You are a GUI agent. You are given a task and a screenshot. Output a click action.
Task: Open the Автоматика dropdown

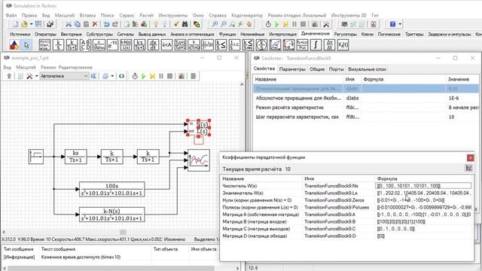click(x=64, y=76)
